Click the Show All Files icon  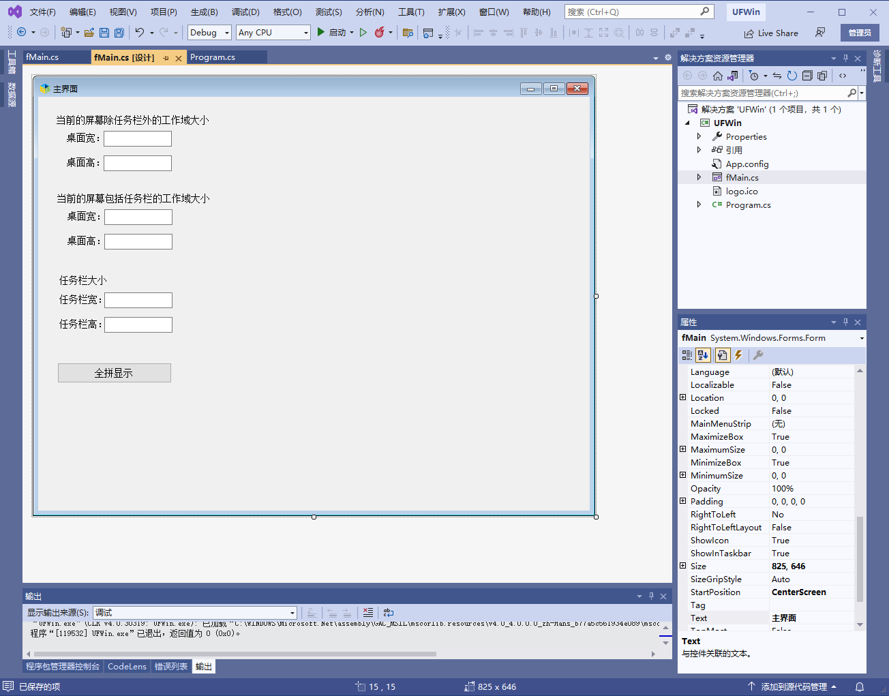(822, 76)
